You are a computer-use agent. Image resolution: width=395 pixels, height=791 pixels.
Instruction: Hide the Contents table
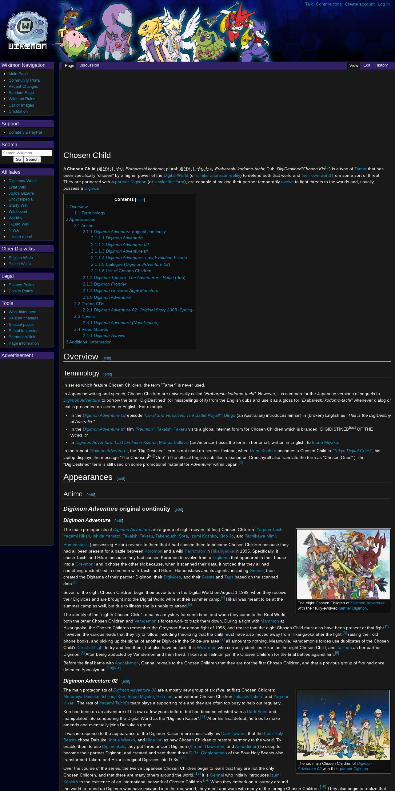140,200
